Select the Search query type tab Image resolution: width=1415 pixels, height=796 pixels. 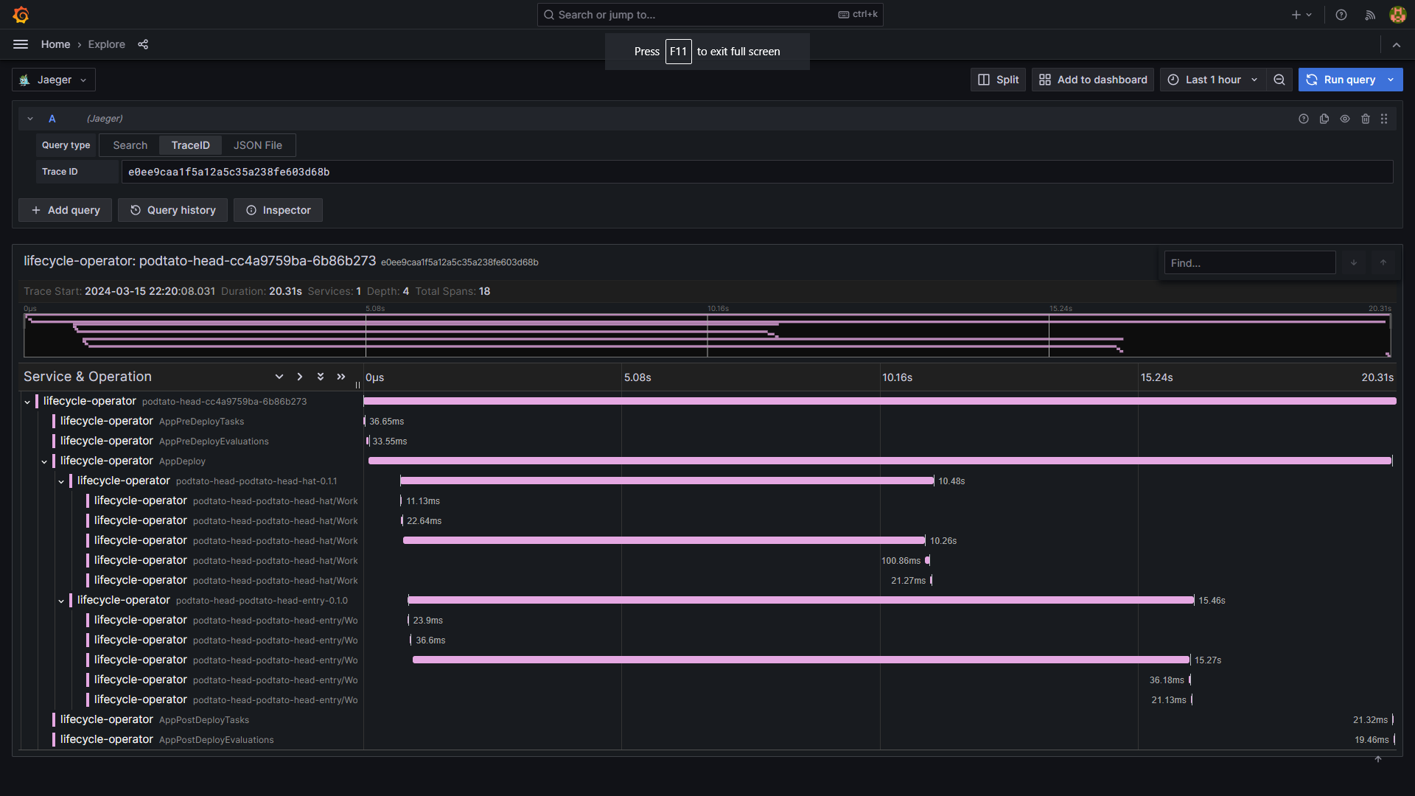[130, 145]
